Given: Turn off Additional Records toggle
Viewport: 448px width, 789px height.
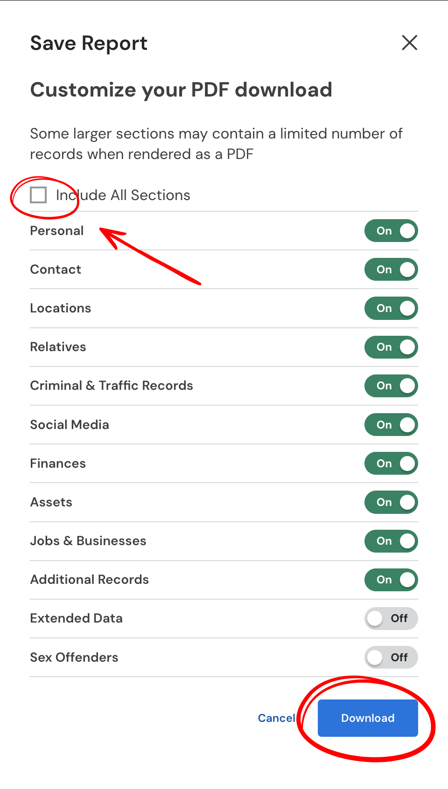Looking at the screenshot, I should point(391,580).
